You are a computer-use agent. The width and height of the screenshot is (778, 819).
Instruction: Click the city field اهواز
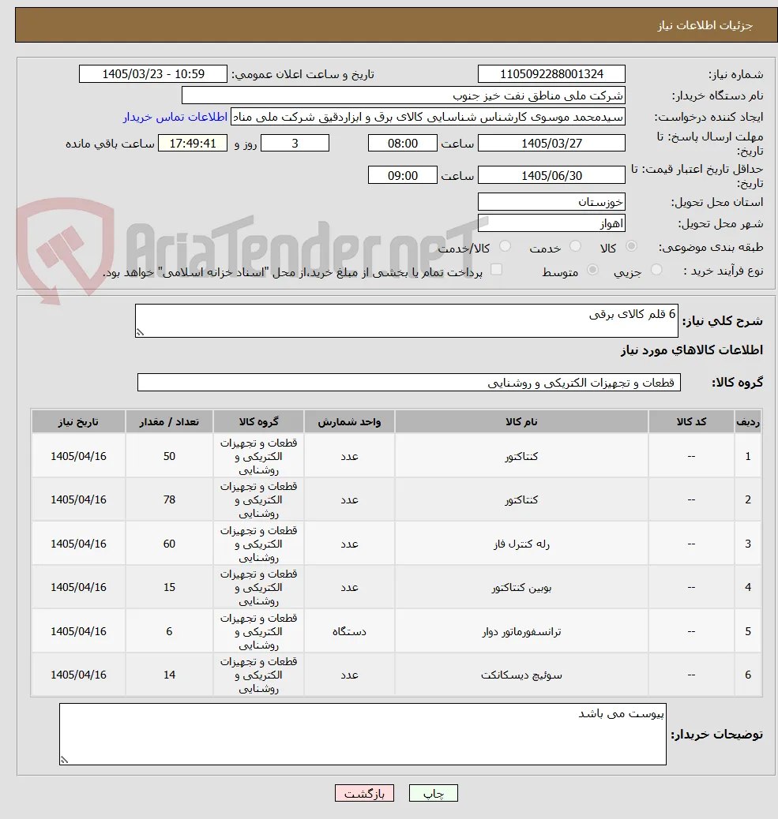click(551, 223)
